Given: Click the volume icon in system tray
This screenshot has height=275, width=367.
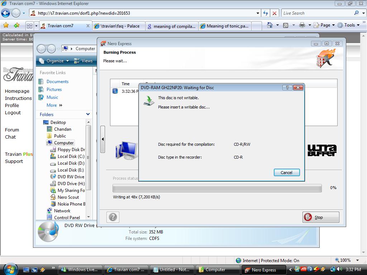Looking at the screenshot, I should pyautogui.click(x=339, y=269).
